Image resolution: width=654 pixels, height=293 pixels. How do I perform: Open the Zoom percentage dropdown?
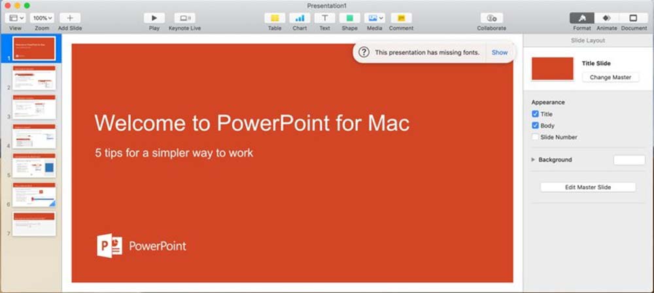click(x=42, y=18)
